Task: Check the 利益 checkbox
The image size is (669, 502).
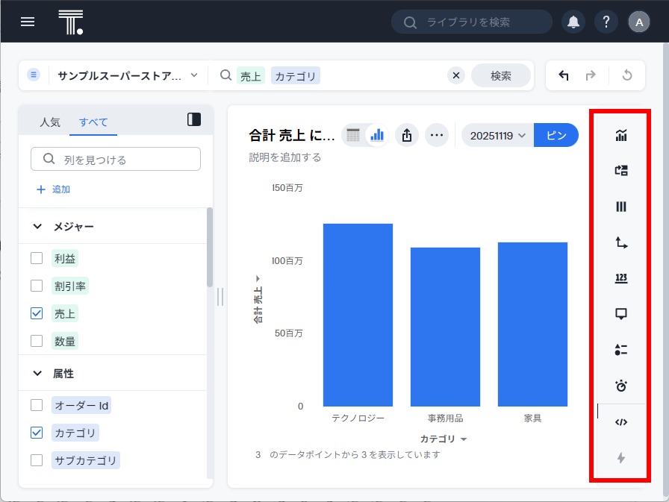Action: click(x=37, y=258)
